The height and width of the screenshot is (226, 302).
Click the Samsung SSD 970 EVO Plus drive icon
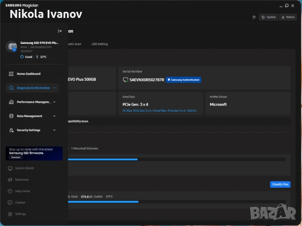click(11, 47)
